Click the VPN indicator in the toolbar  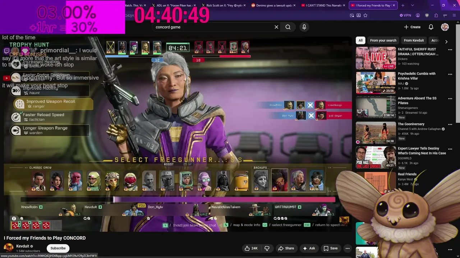click(405, 15)
